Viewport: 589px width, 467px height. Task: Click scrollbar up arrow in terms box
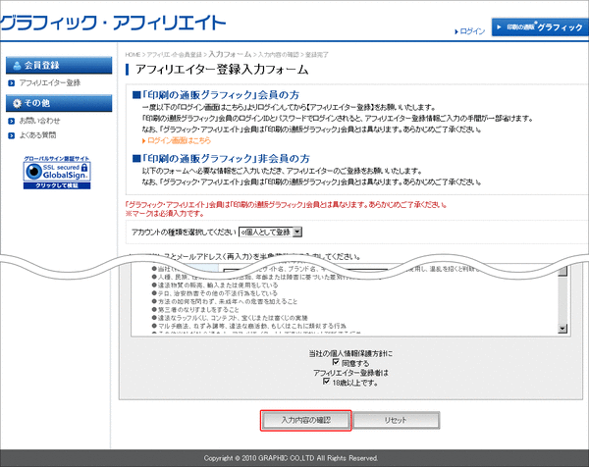click(x=562, y=271)
